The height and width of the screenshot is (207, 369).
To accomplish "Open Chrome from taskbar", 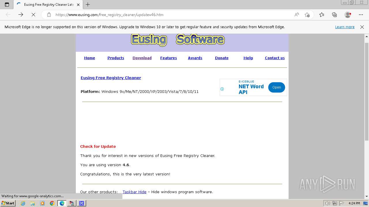I will tap(52, 203).
